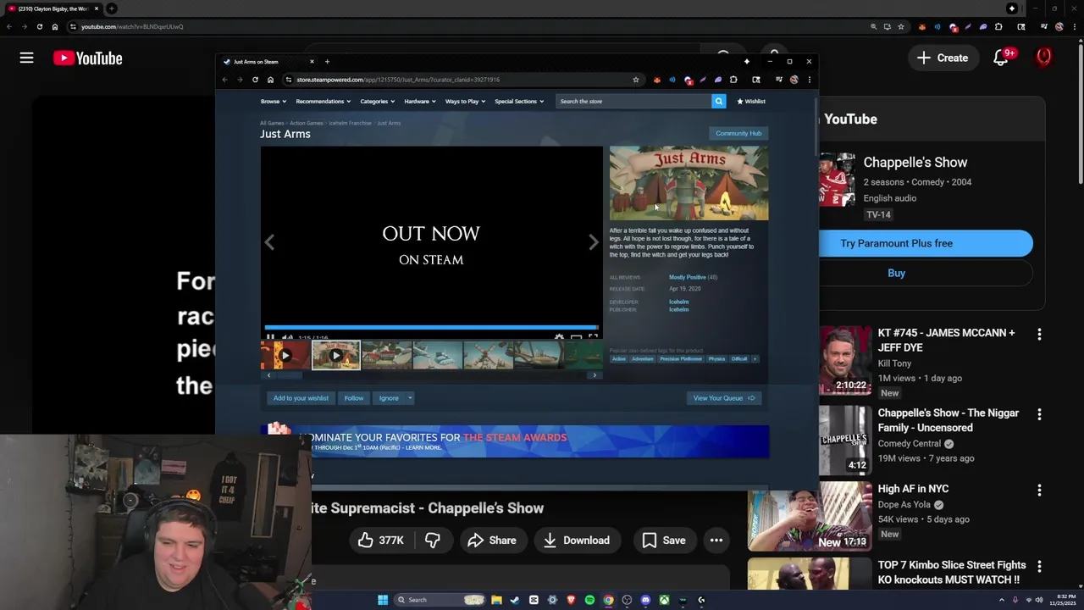Image resolution: width=1084 pixels, height=610 pixels.
Task: Go to YouTube home via the logo
Action: pyautogui.click(x=87, y=58)
